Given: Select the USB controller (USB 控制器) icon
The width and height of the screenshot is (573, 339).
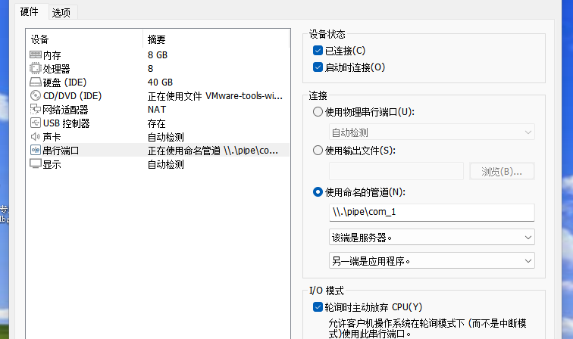Looking at the screenshot, I should [36, 123].
